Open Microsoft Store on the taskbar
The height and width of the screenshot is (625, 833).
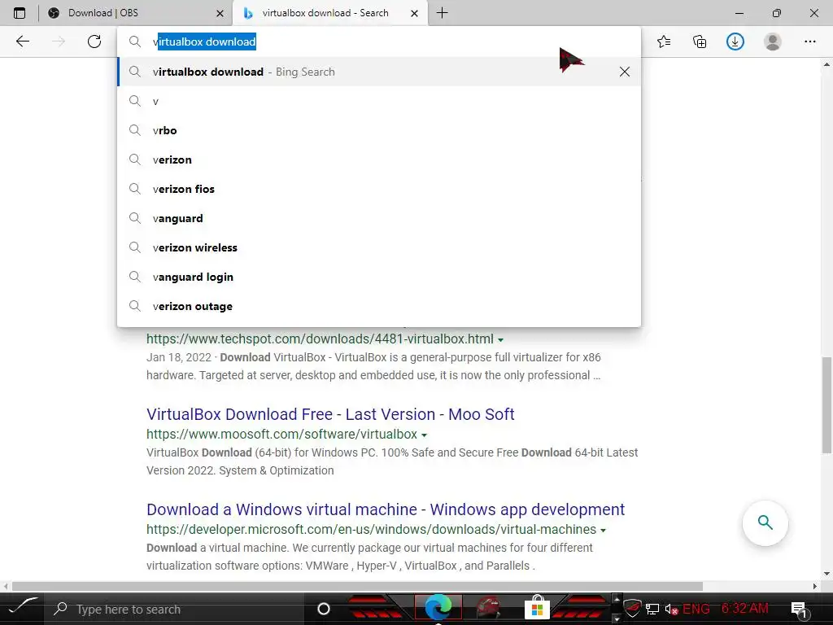click(x=537, y=607)
